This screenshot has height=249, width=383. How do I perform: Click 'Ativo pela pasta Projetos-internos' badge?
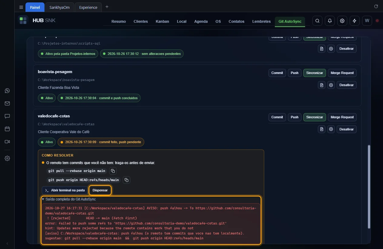[68, 54]
